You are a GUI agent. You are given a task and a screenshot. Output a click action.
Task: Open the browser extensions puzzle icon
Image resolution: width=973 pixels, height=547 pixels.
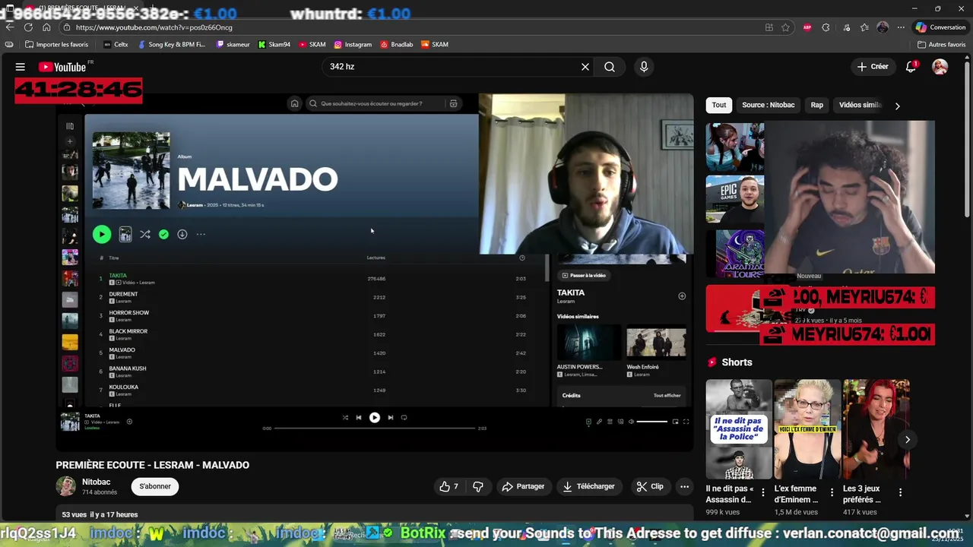pos(826,27)
